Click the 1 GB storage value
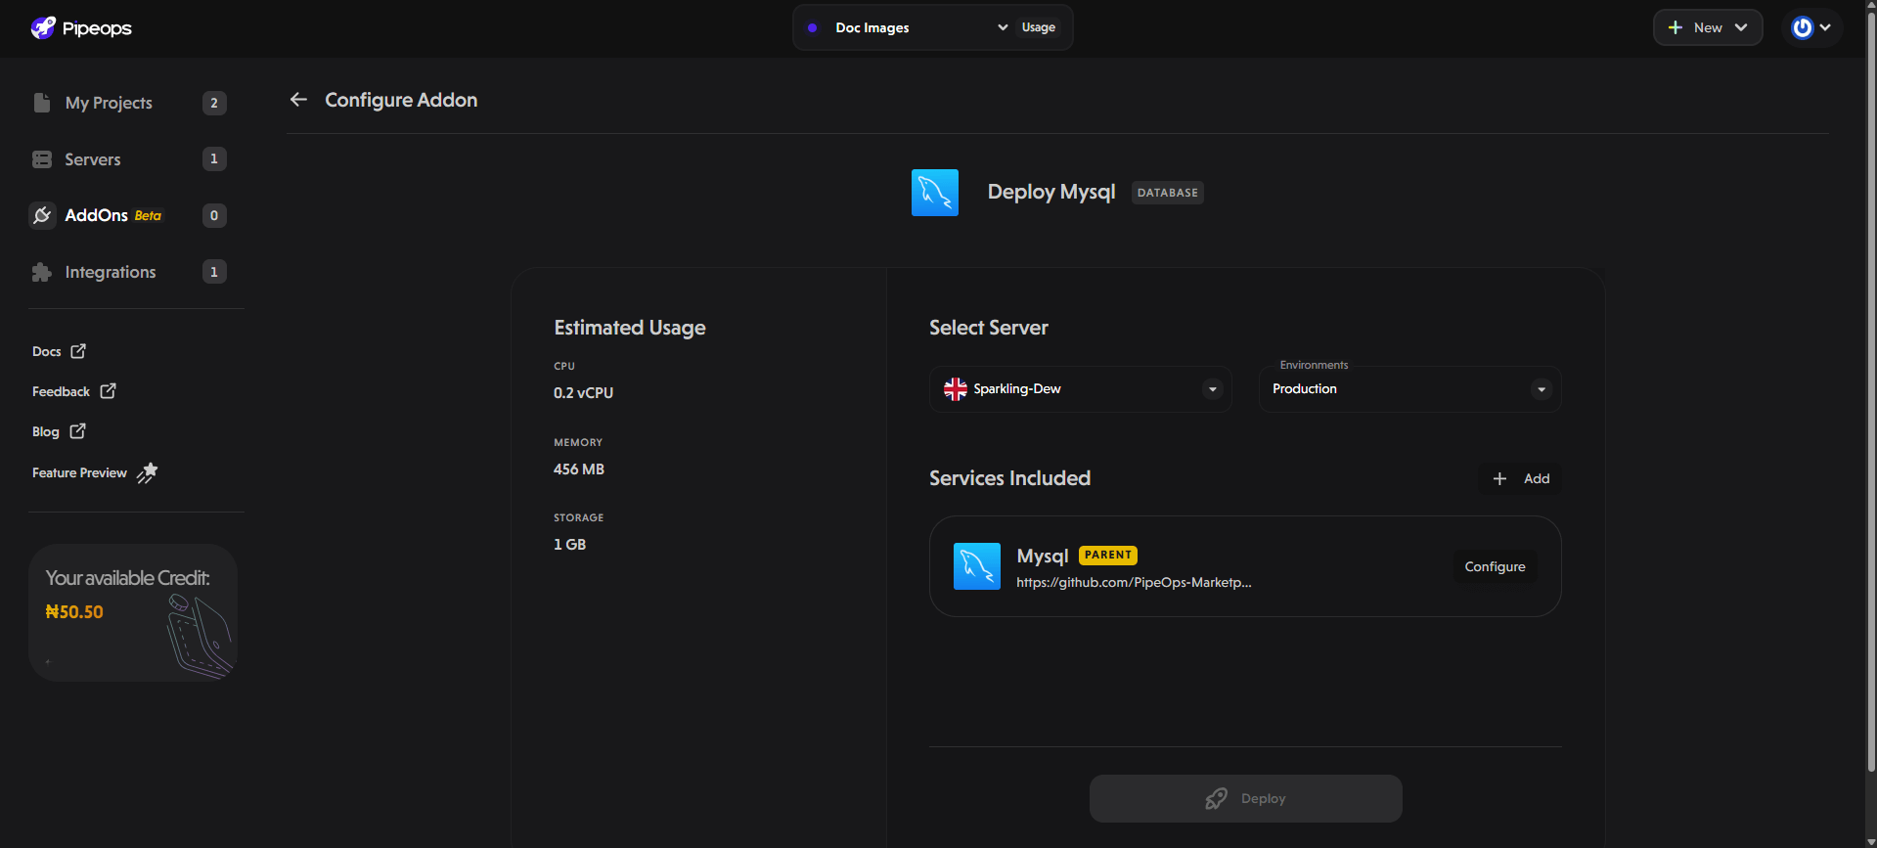Screen dimensions: 1877x848 (x=570, y=545)
